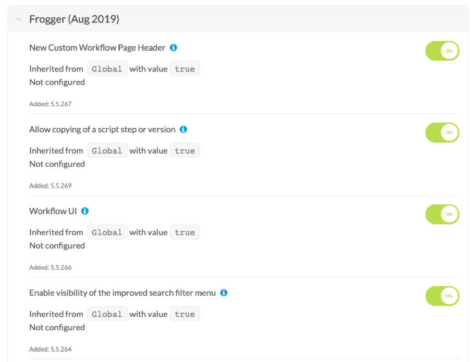Click Global tag under improved search filter menu
The image size is (475, 362).
click(107, 314)
